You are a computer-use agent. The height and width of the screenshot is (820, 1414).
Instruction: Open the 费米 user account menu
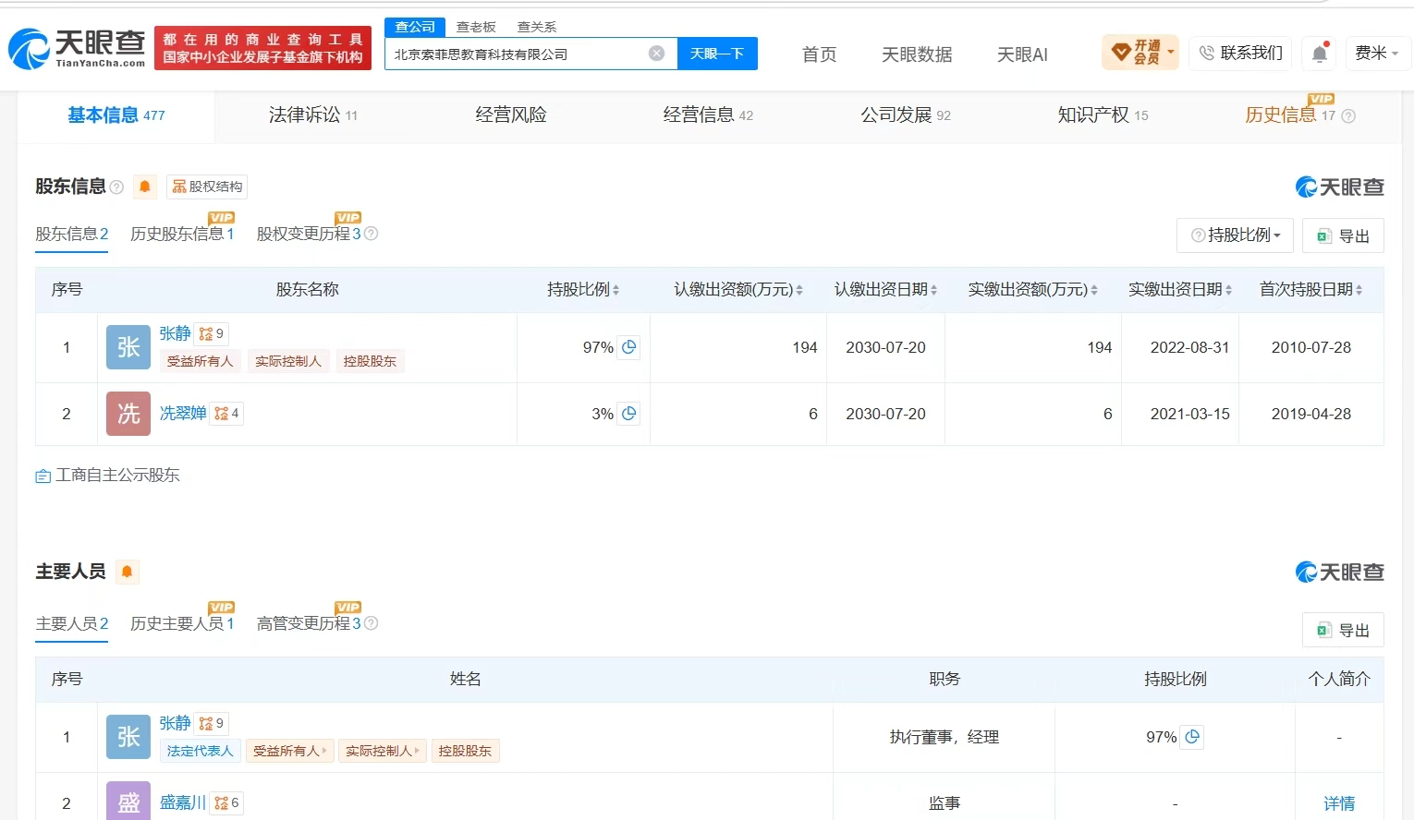pos(1376,53)
